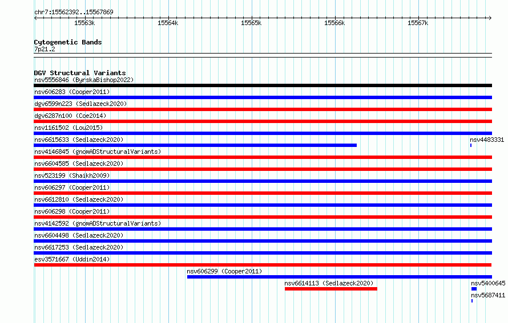This screenshot has width=508, height=323.
Task: Select the black nsv5556846 variant bar
Action: point(263,85)
